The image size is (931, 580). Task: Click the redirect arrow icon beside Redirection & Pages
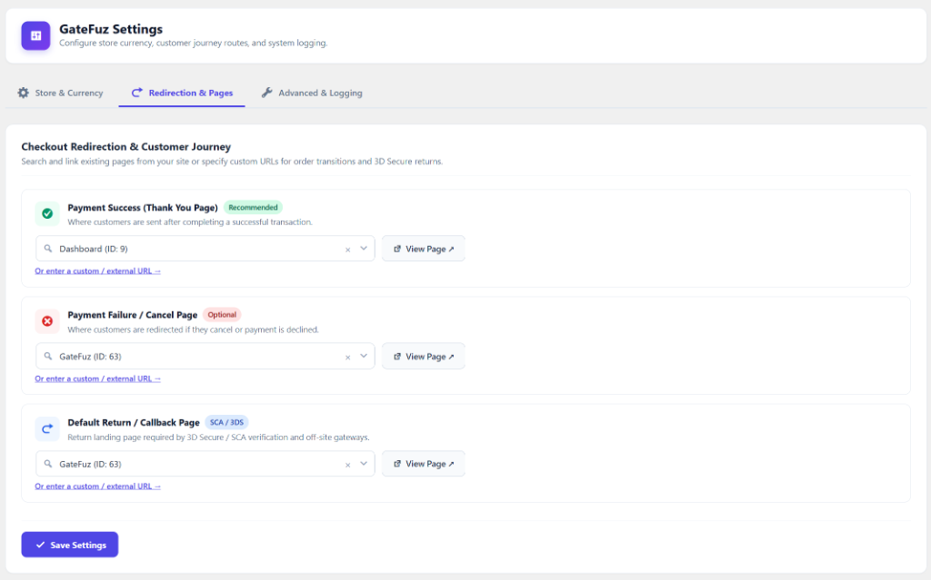[136, 93]
